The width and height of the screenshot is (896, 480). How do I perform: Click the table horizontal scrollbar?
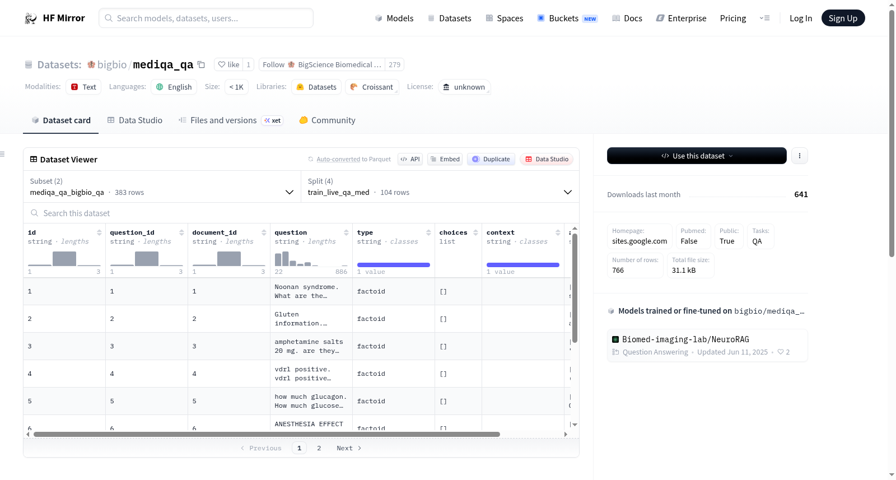click(267, 434)
